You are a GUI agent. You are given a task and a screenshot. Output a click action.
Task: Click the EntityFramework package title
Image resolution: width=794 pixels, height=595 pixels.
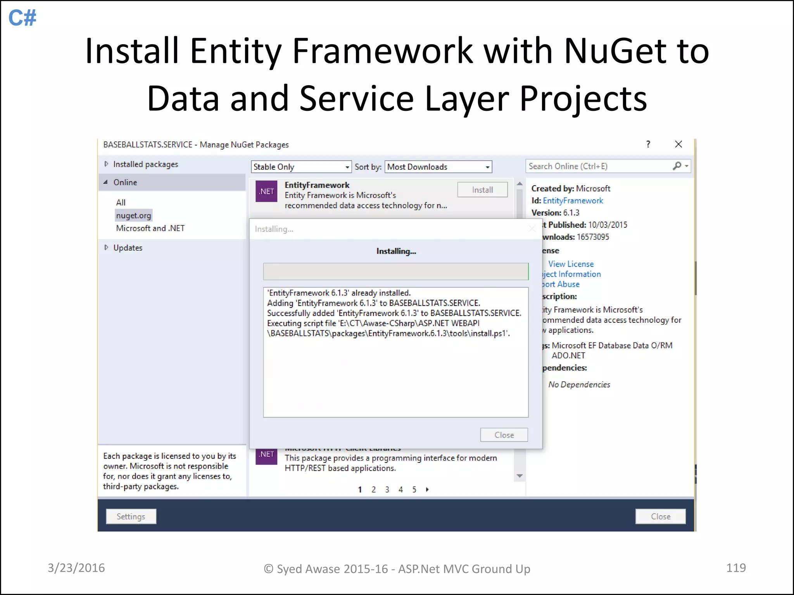coord(317,185)
